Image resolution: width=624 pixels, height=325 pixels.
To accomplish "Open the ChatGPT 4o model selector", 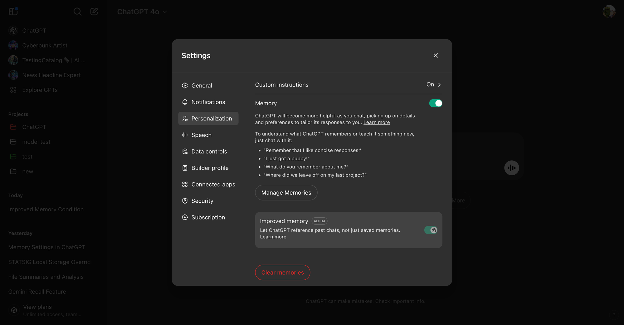I will (x=142, y=12).
